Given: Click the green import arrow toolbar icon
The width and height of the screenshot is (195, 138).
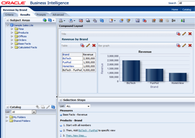Looking at the screenshot, I should [x=183, y=20].
